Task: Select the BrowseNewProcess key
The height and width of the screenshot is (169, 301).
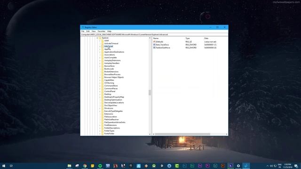Action: point(112,75)
